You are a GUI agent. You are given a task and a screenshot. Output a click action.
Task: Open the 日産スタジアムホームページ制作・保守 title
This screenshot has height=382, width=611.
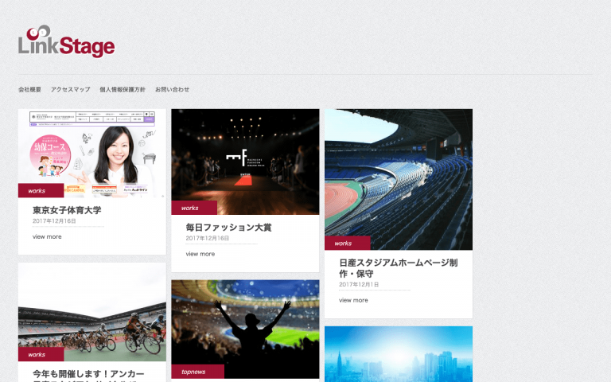[399, 268]
